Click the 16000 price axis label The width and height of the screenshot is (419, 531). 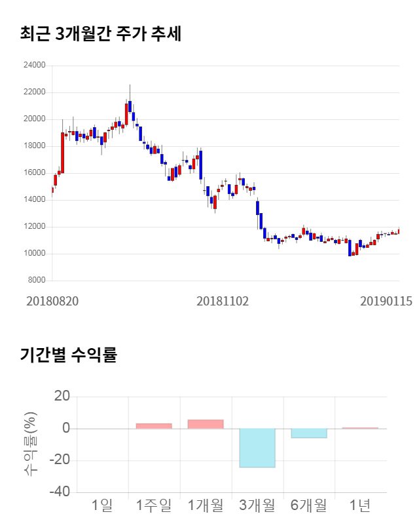pos(34,173)
